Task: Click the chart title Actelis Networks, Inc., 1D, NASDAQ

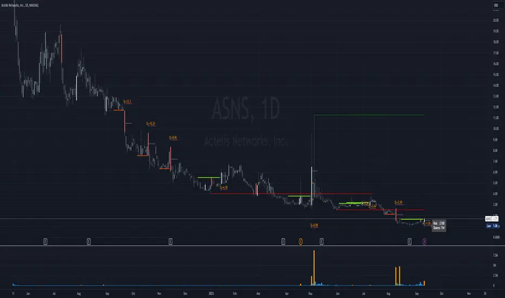Action: (x=20, y=5)
